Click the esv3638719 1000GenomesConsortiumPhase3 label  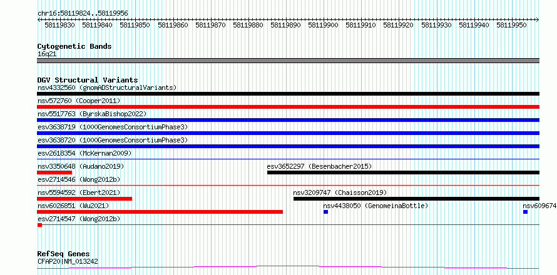tap(113, 127)
